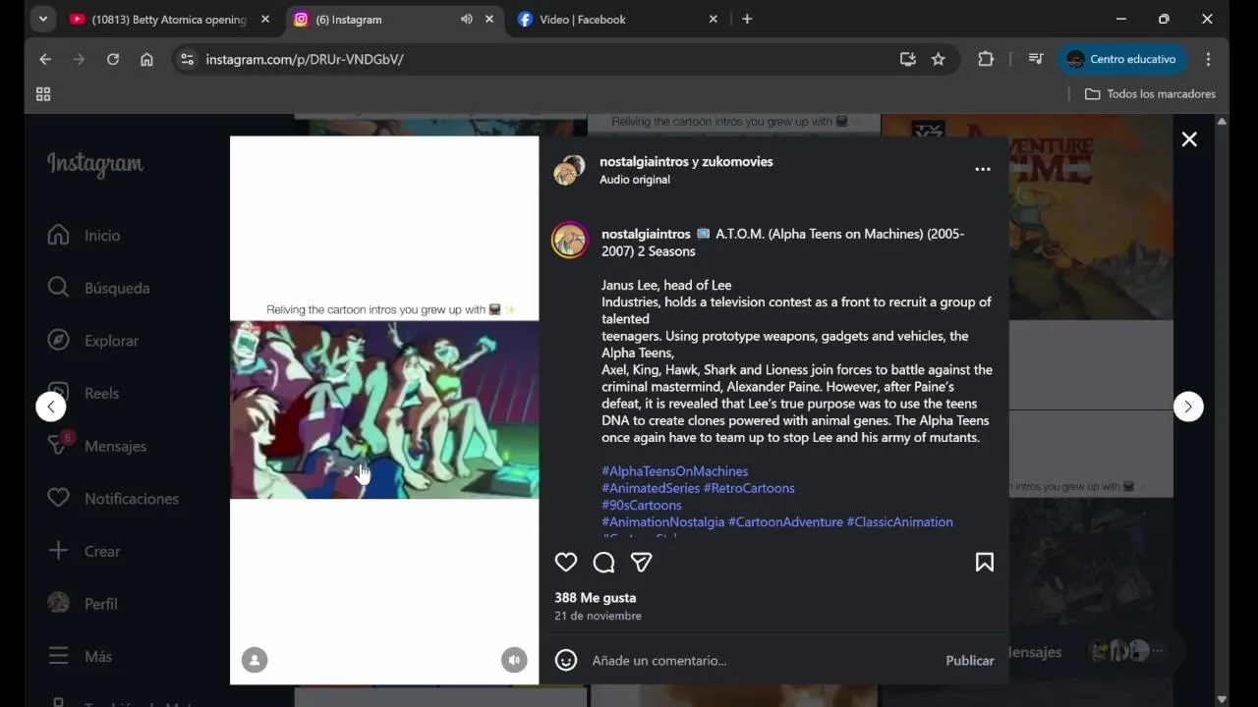Viewport: 1258px width, 707px height.
Task: Open the #90sCartoons hashtag
Action: click(x=642, y=505)
